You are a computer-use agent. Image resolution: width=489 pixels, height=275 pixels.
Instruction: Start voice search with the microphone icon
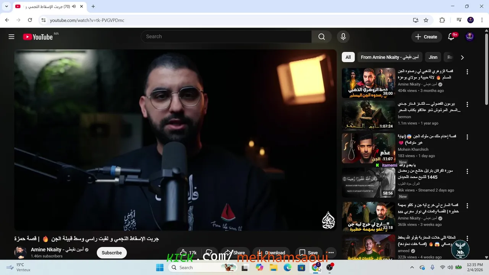343,37
